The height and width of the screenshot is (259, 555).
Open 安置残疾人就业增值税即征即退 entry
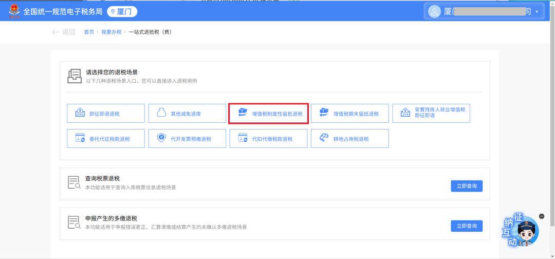click(431, 113)
